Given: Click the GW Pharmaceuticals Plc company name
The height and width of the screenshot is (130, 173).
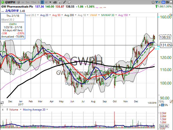Looking at the screenshot, I should [17, 7].
